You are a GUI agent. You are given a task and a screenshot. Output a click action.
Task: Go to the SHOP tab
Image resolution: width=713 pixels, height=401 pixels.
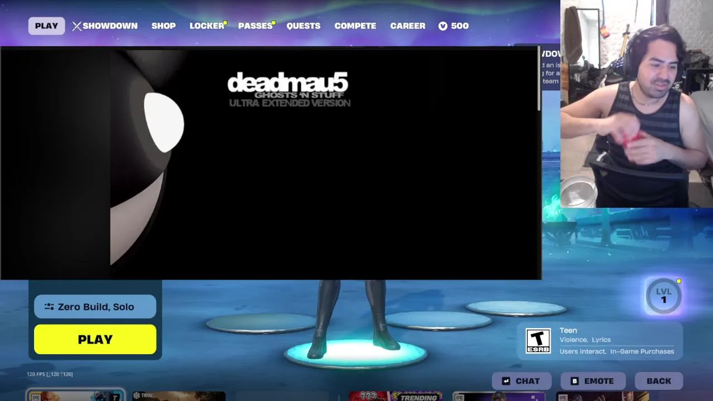click(163, 26)
